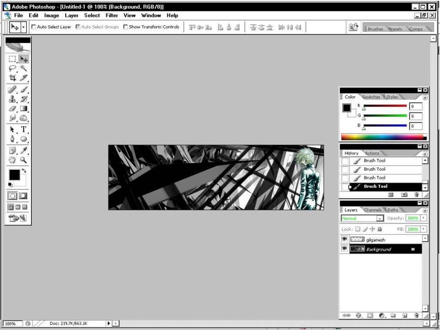Select the Hand tool

click(12, 160)
